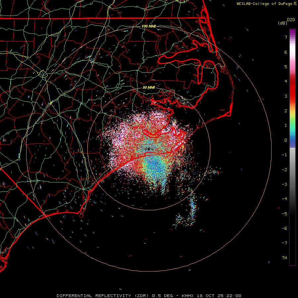Click the [dB] units label
Viewport: 298px width, 298px height.
click(282, 23)
